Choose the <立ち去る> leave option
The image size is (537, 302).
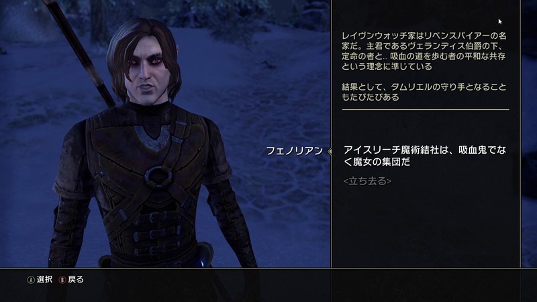click(x=367, y=181)
